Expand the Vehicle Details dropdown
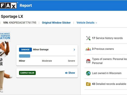Image resolution: width=127 pixels, height=95 pixels. pyautogui.click(x=87, y=23)
